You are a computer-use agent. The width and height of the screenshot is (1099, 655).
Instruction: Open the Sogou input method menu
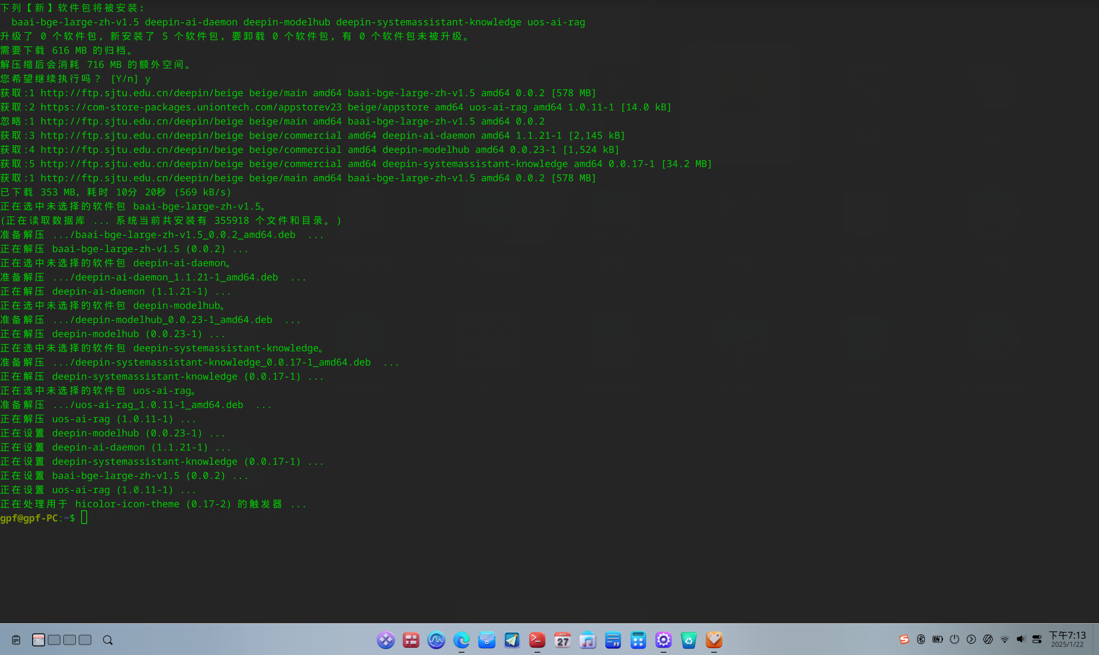click(904, 639)
